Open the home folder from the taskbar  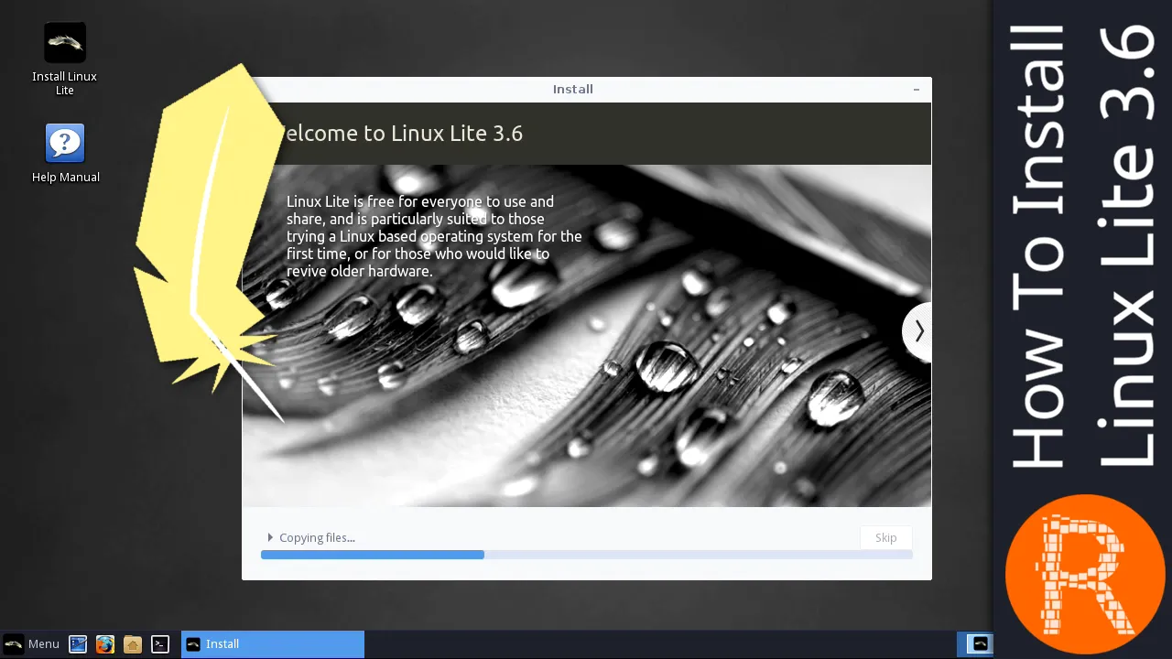[133, 644]
